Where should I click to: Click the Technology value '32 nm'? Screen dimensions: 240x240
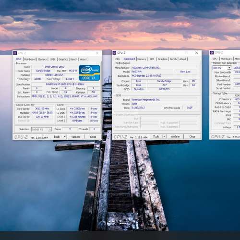(x=38, y=79)
